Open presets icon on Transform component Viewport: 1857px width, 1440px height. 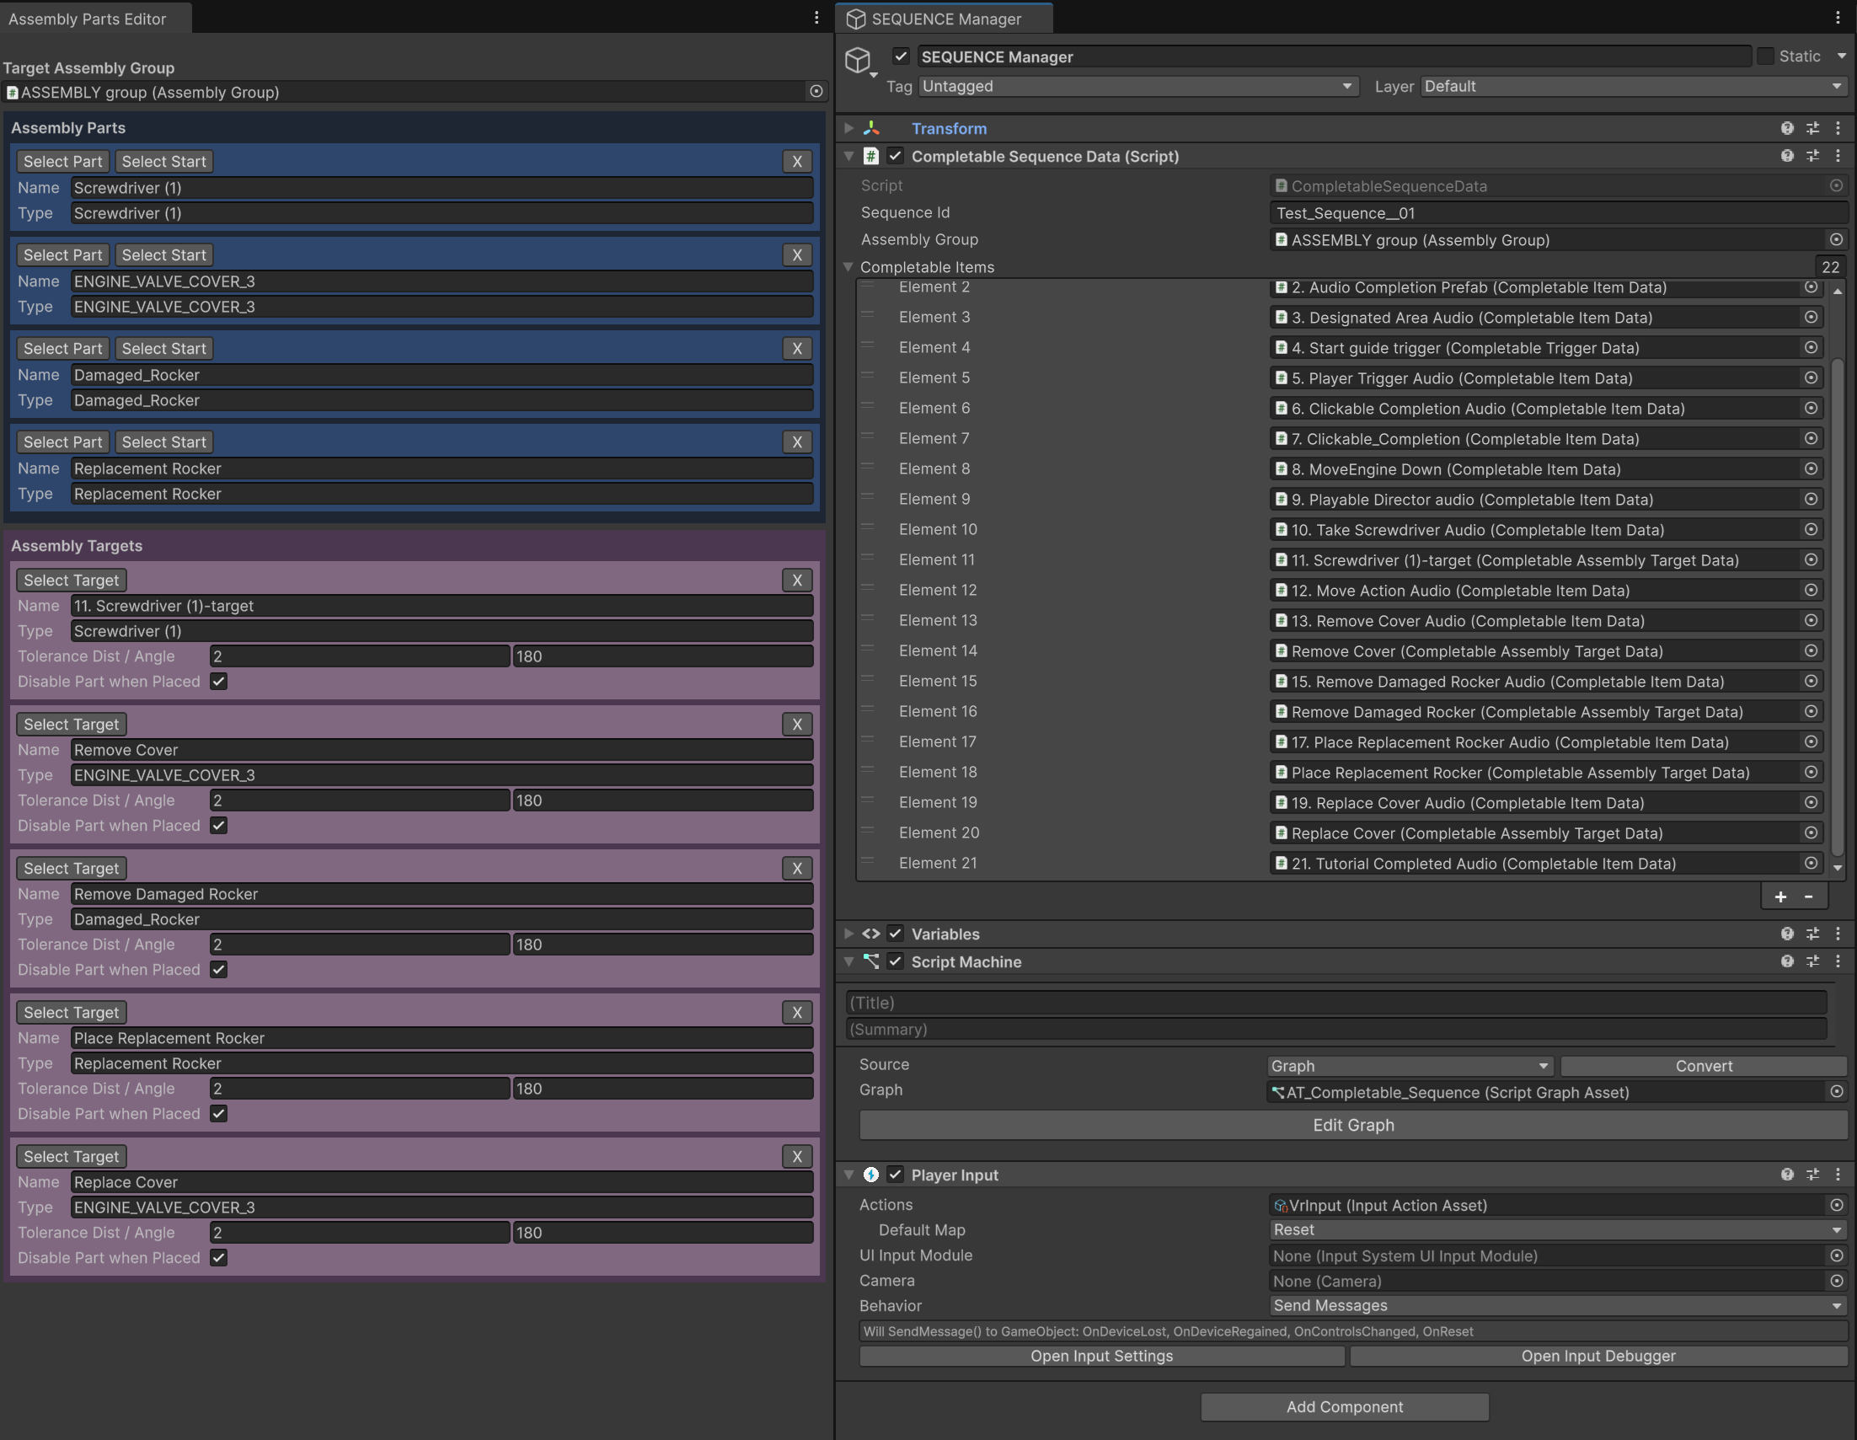pyautogui.click(x=1812, y=128)
